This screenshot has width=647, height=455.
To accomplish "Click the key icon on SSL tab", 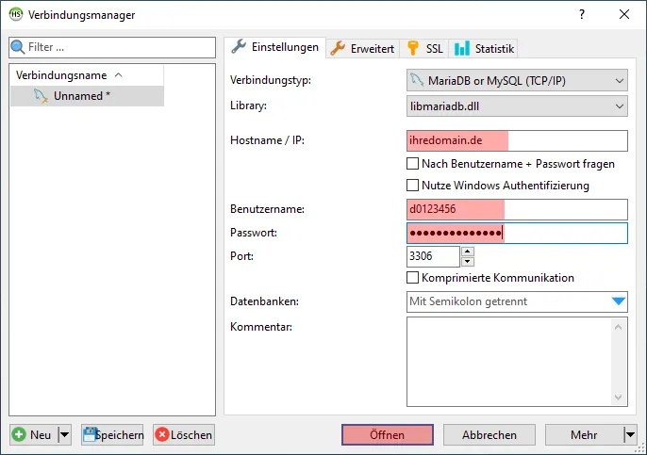I will pyautogui.click(x=413, y=48).
